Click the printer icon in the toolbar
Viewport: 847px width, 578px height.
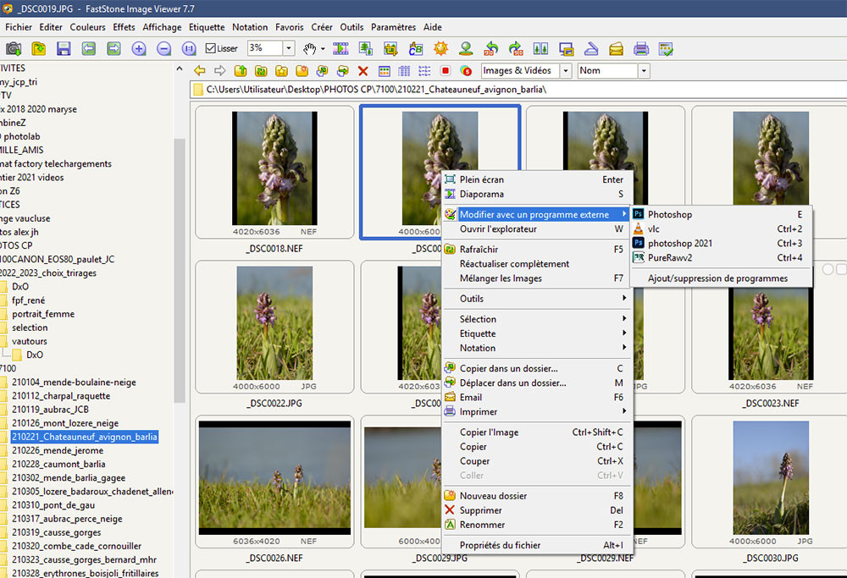point(641,49)
